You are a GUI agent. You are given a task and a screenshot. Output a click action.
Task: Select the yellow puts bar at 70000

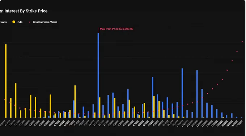(x=75, y=101)
